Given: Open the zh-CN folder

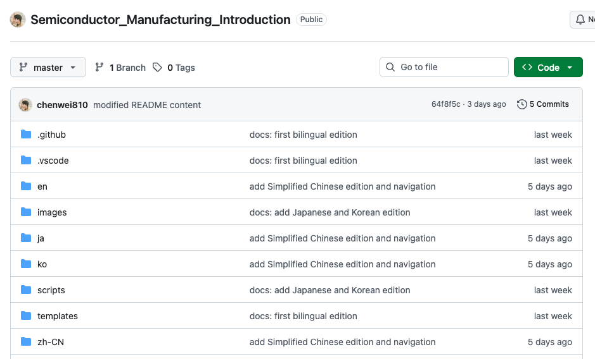Looking at the screenshot, I should coord(51,342).
